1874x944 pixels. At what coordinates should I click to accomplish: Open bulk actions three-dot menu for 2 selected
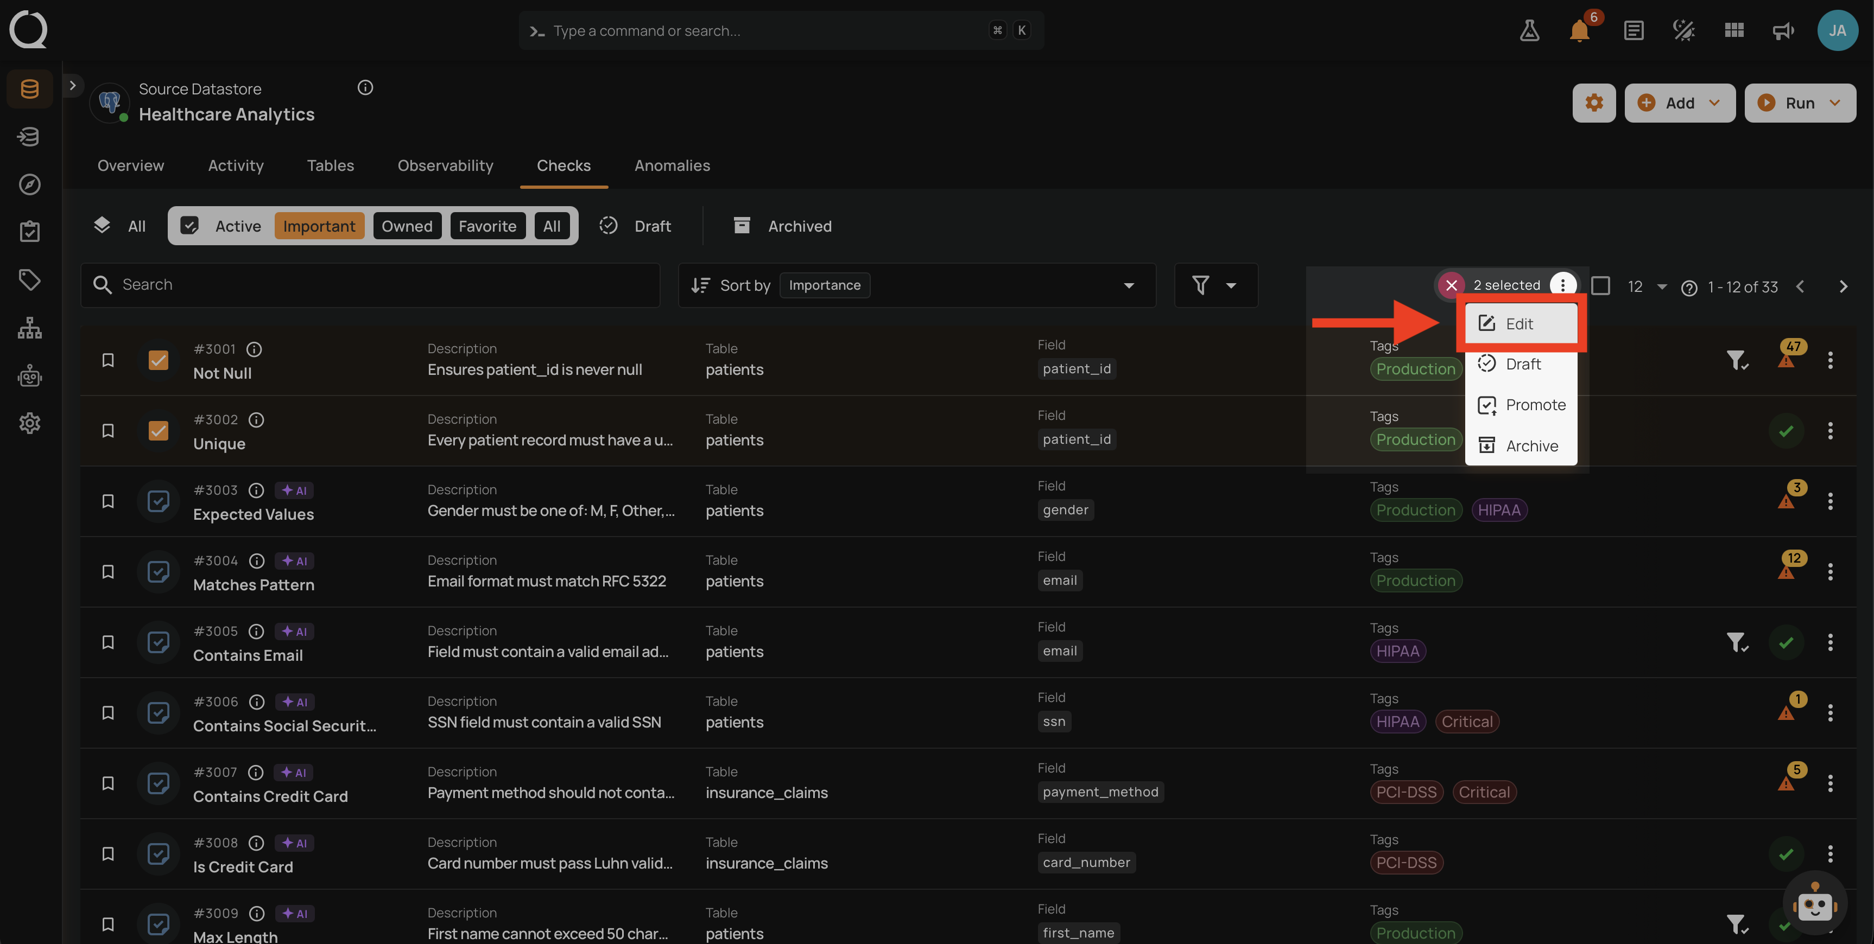[x=1562, y=285]
